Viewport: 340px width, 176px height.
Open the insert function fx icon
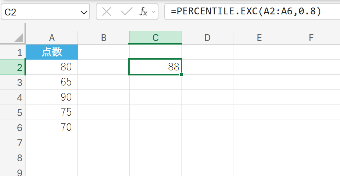point(143,12)
